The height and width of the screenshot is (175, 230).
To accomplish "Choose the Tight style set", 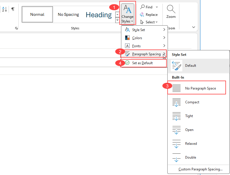I will click(189, 116).
